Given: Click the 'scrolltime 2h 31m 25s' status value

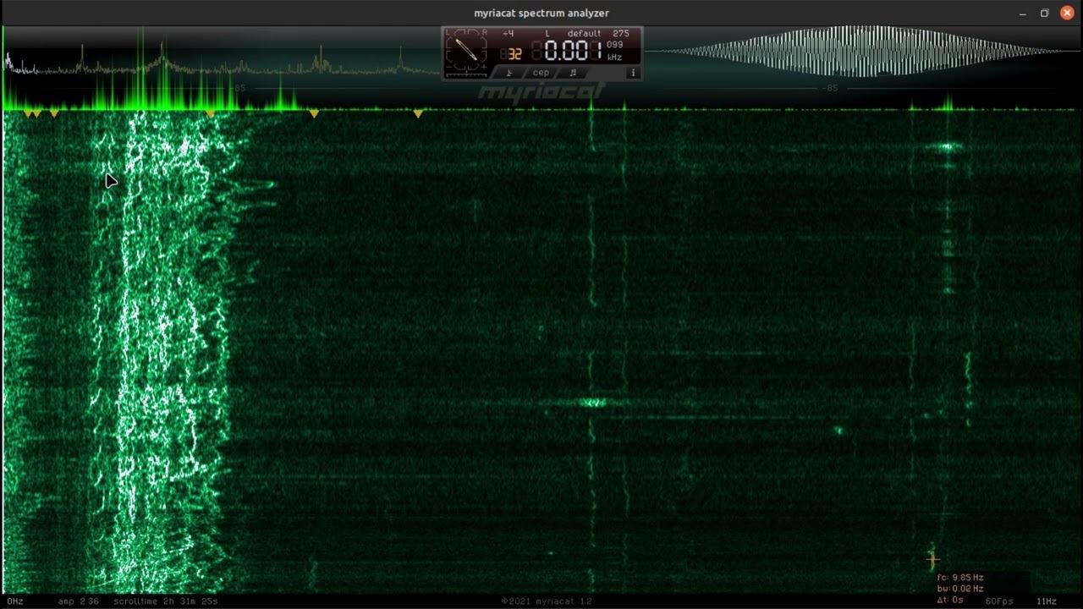Looking at the screenshot, I should click(x=166, y=601).
